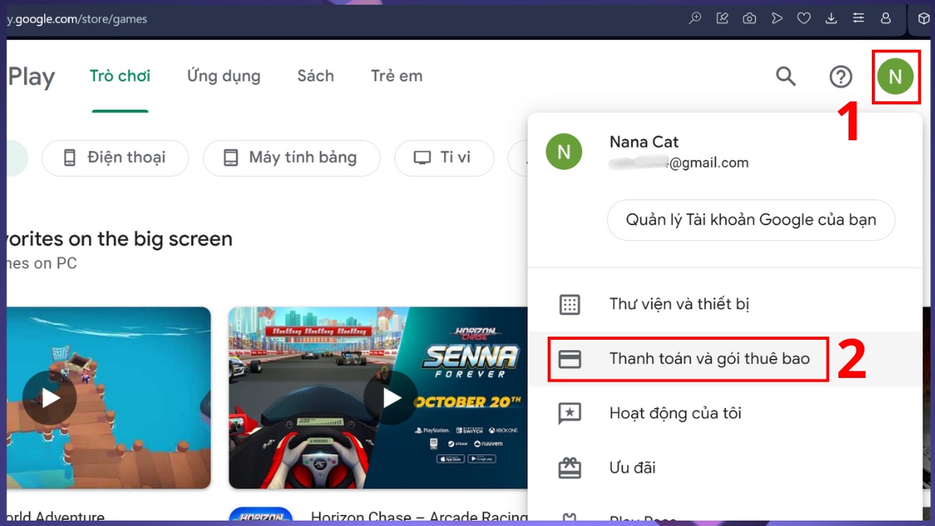Switch to the Trò chơi tab

click(x=120, y=76)
